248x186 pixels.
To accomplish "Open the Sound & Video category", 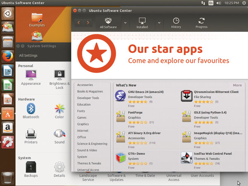I will [x=87, y=150].
